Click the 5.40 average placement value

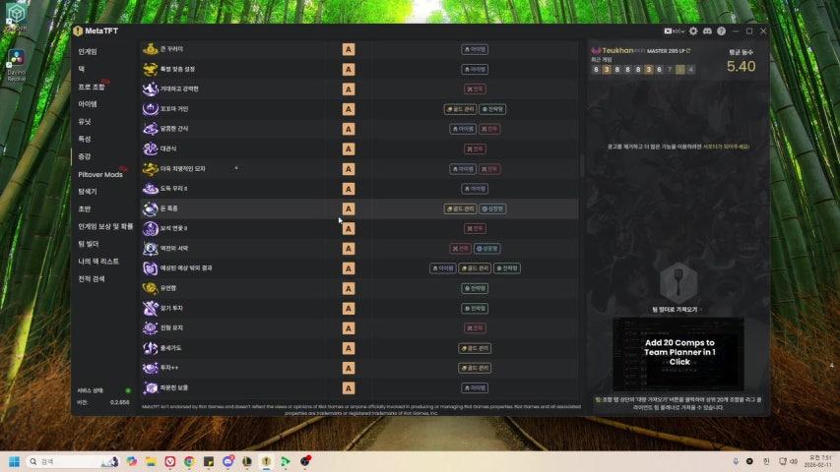[741, 66]
